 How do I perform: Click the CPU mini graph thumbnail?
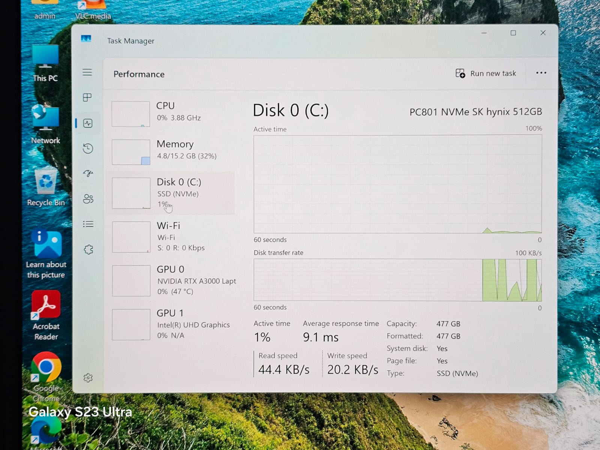click(131, 114)
